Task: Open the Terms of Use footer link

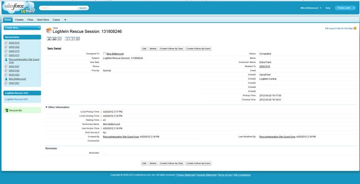Action: tap(225, 175)
